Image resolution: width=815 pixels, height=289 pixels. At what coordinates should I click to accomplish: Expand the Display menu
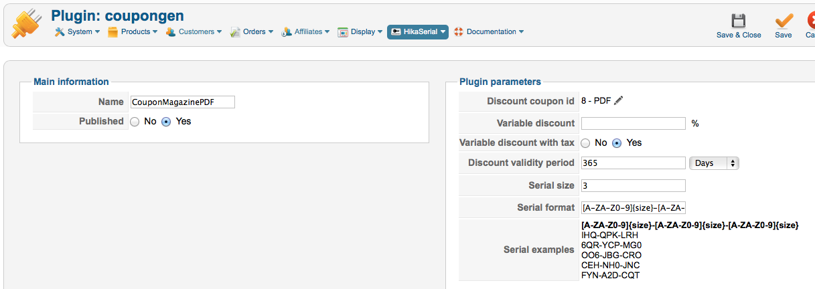coord(360,31)
